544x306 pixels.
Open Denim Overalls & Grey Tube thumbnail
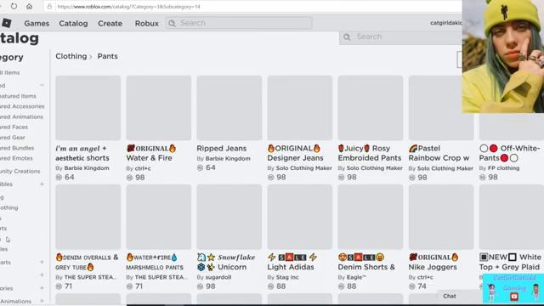tap(88, 217)
